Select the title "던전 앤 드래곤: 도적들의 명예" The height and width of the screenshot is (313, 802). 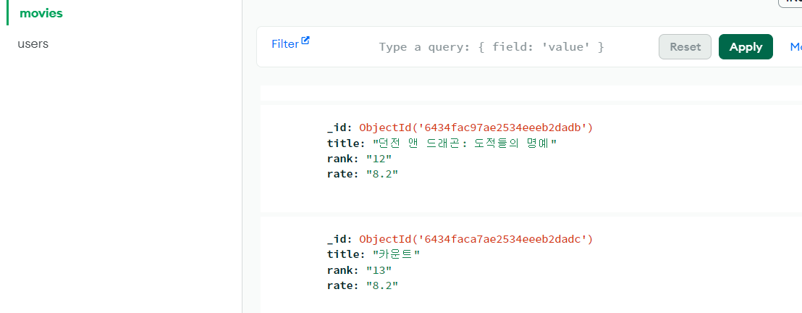pyautogui.click(x=465, y=143)
